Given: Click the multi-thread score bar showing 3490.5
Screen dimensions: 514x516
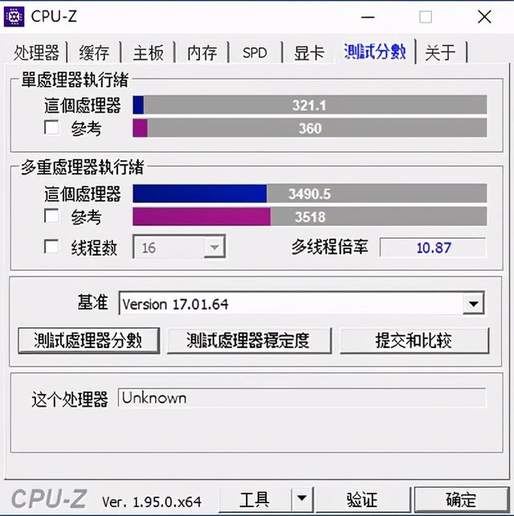Looking at the screenshot, I should tap(310, 194).
